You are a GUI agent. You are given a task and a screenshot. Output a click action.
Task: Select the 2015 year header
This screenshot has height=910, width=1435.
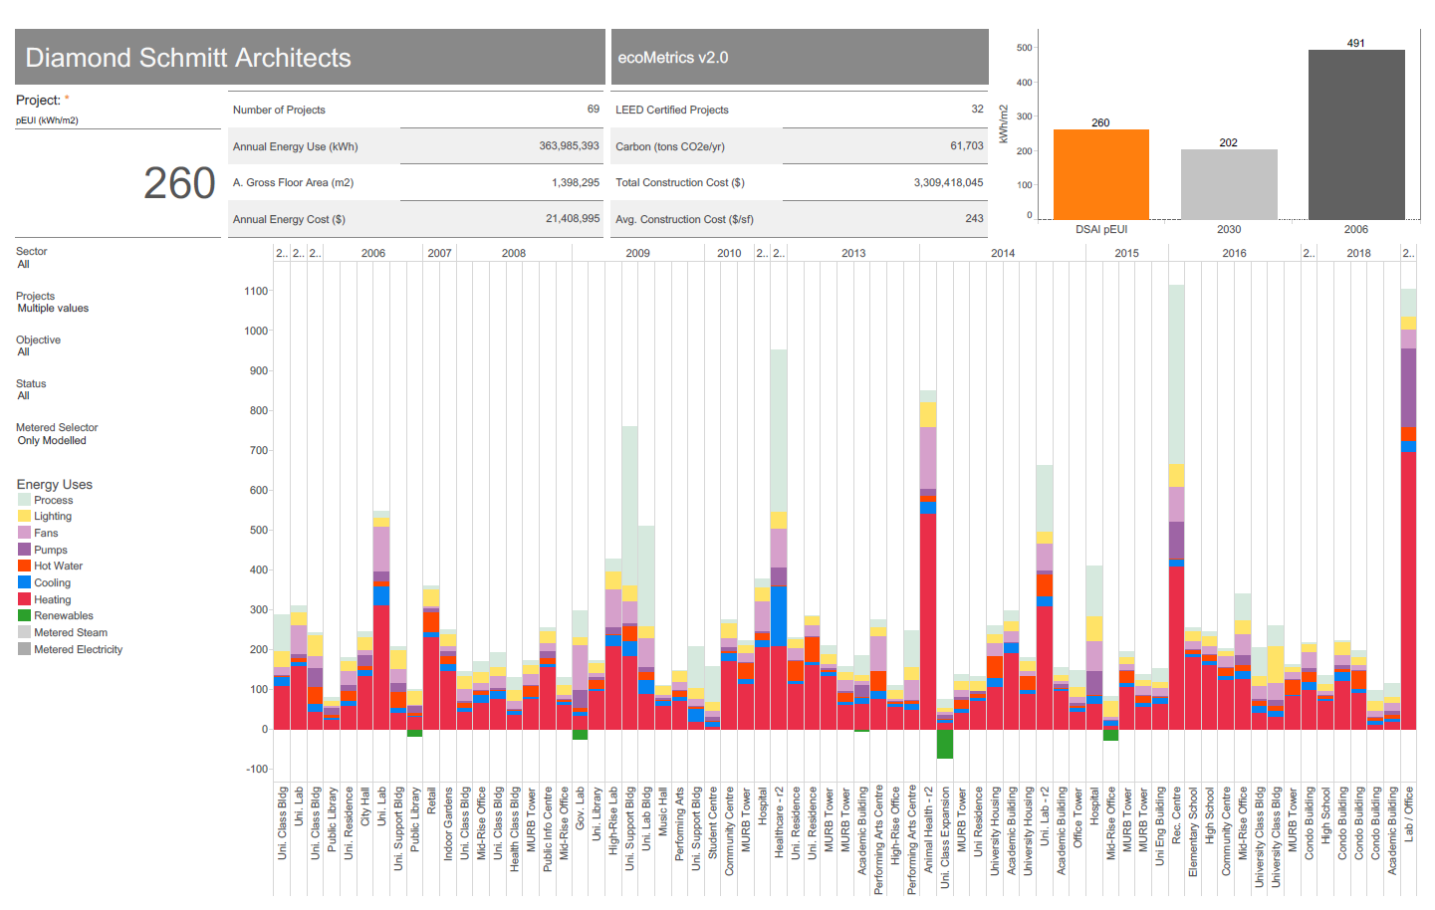coord(1126,253)
